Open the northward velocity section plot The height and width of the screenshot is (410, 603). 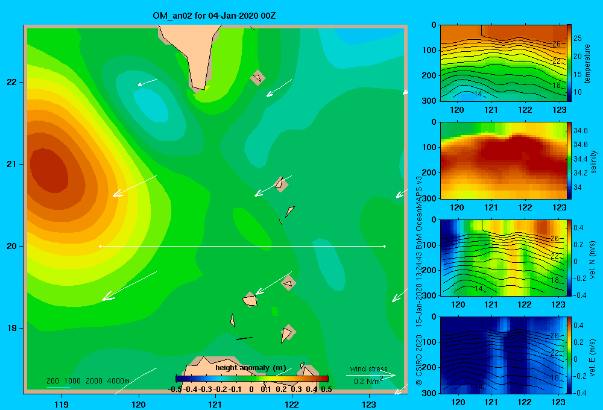[x=504, y=257]
